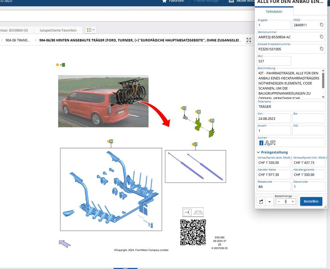
Task: Click the 904-06 TRANS... breadcrumb
Action: (x=18, y=40)
